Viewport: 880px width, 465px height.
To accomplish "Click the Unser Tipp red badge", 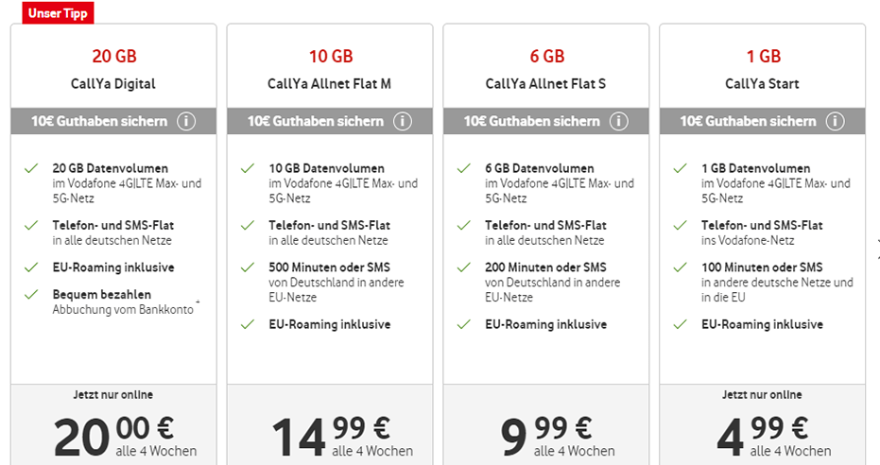I will [58, 13].
